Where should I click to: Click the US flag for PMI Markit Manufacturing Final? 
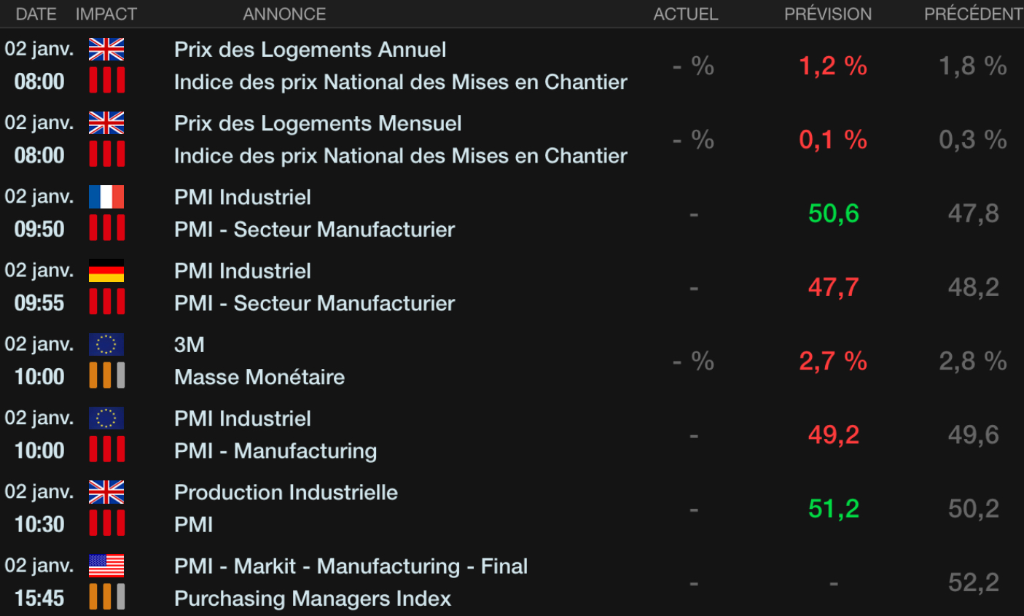click(x=106, y=566)
